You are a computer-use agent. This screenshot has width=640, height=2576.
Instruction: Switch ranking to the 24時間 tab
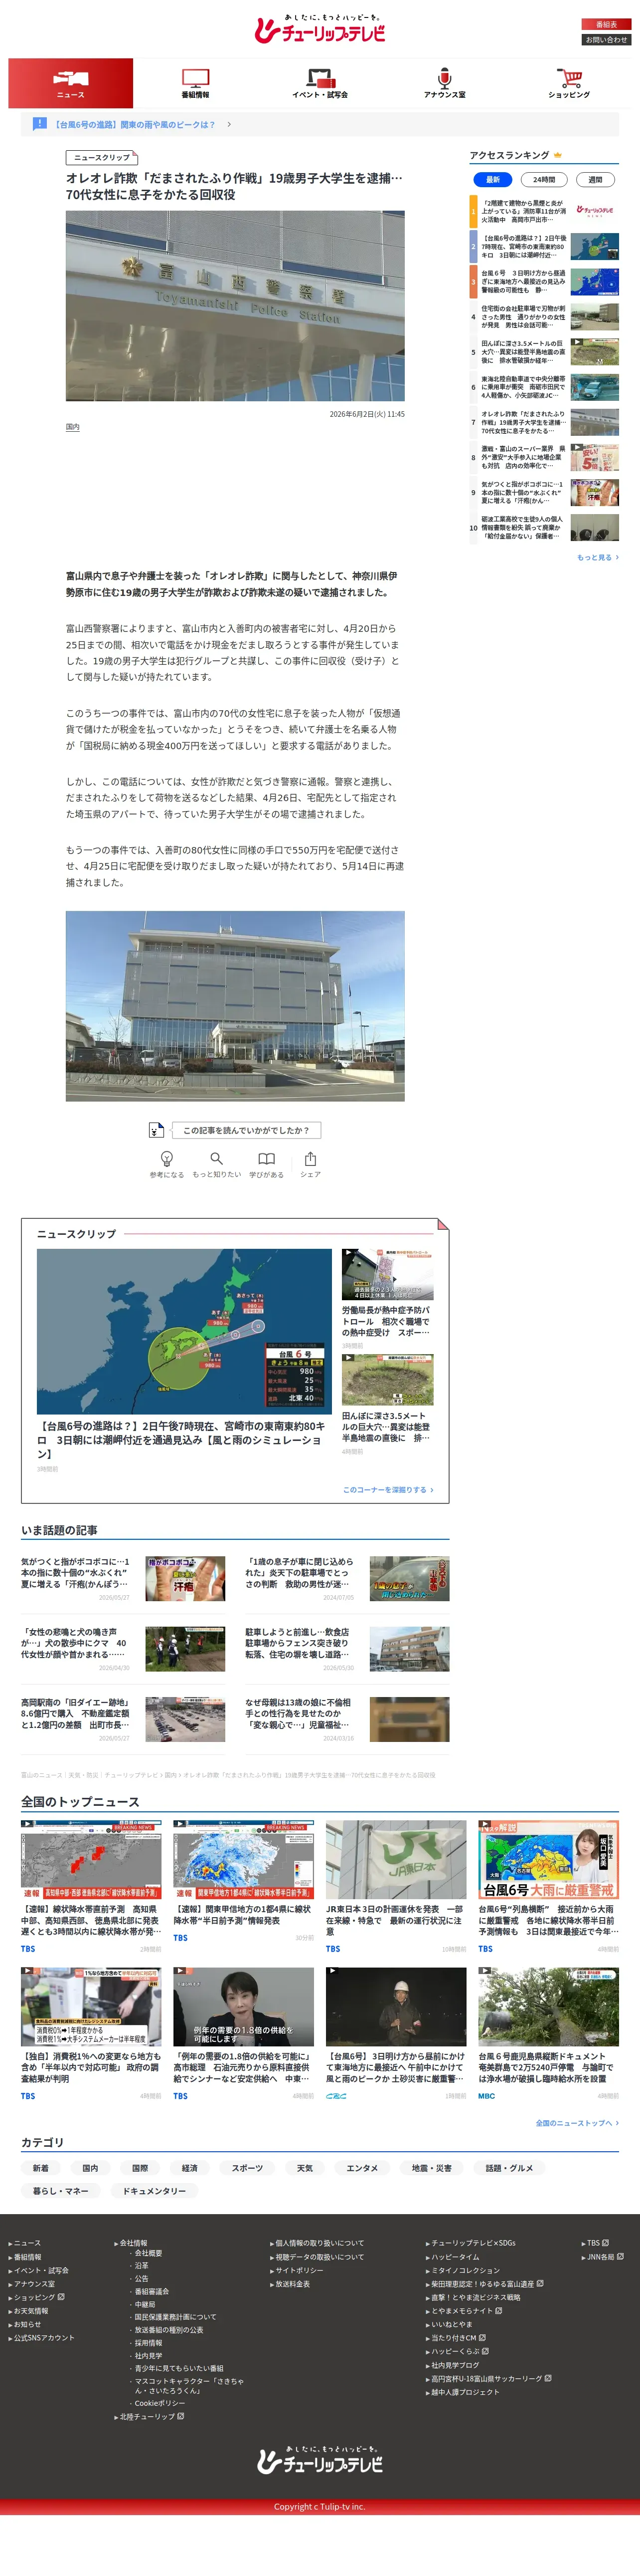pyautogui.click(x=544, y=180)
